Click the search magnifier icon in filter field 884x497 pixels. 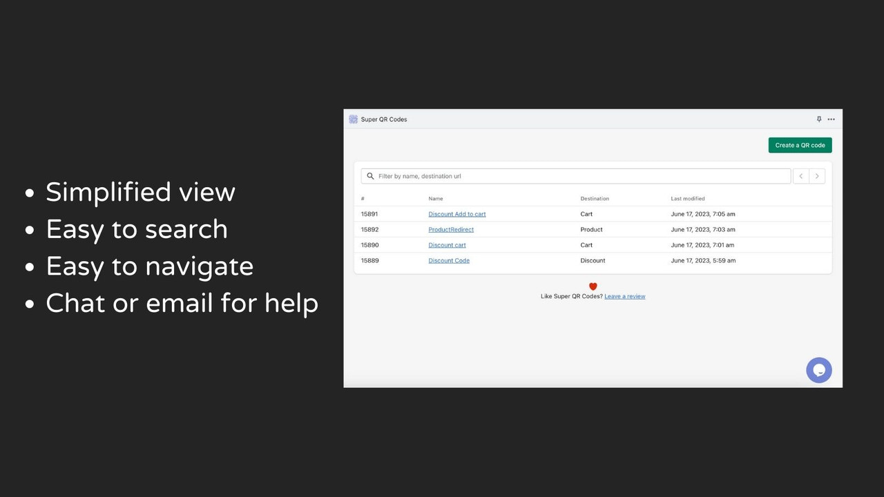pyautogui.click(x=370, y=176)
